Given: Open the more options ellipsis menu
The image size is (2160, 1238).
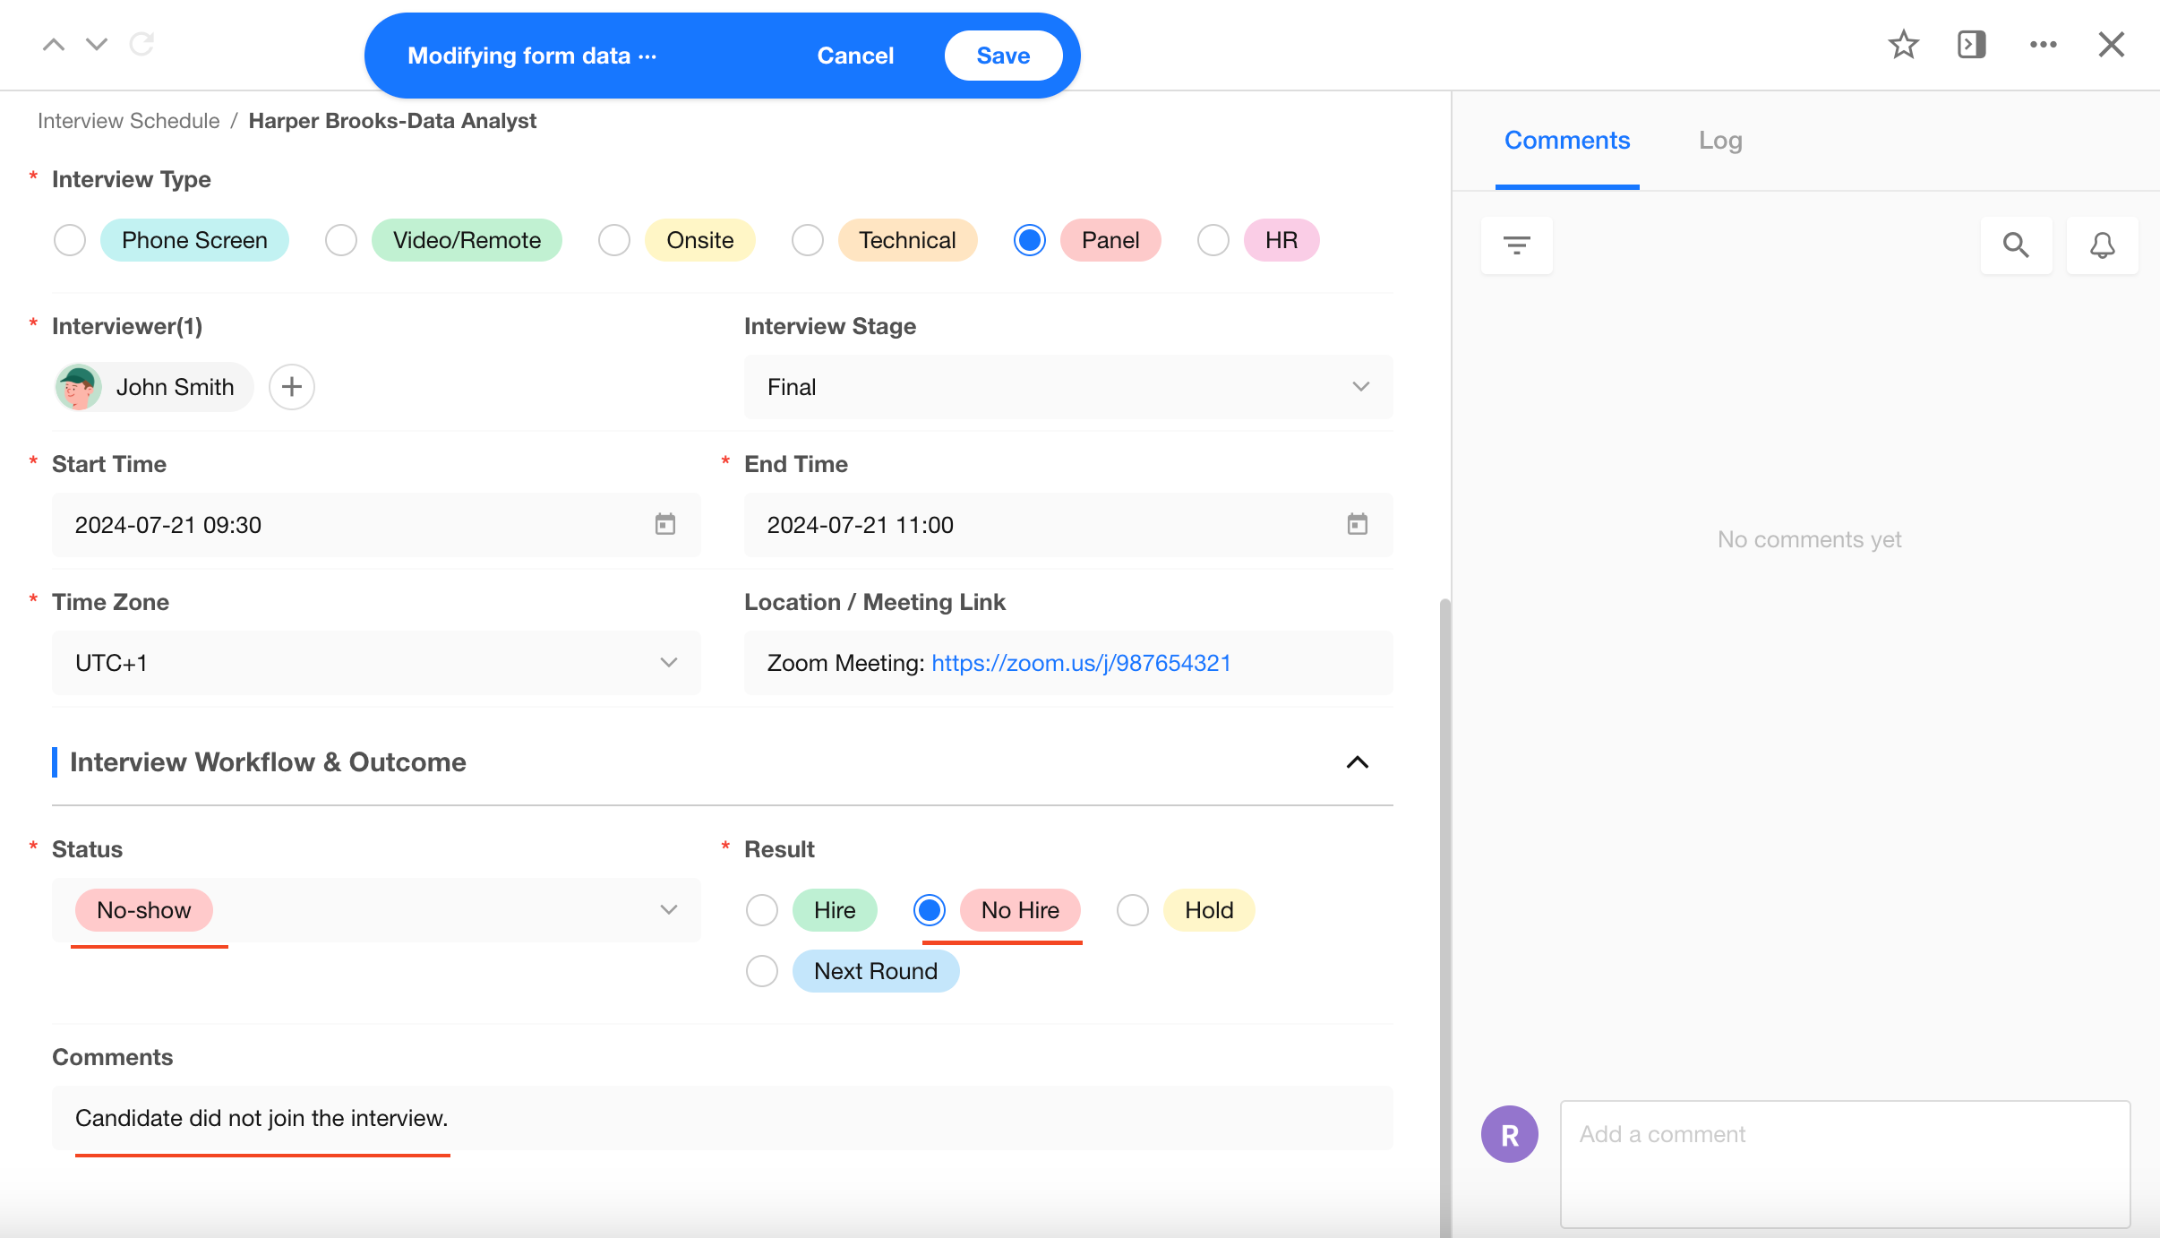Looking at the screenshot, I should point(2044,44).
